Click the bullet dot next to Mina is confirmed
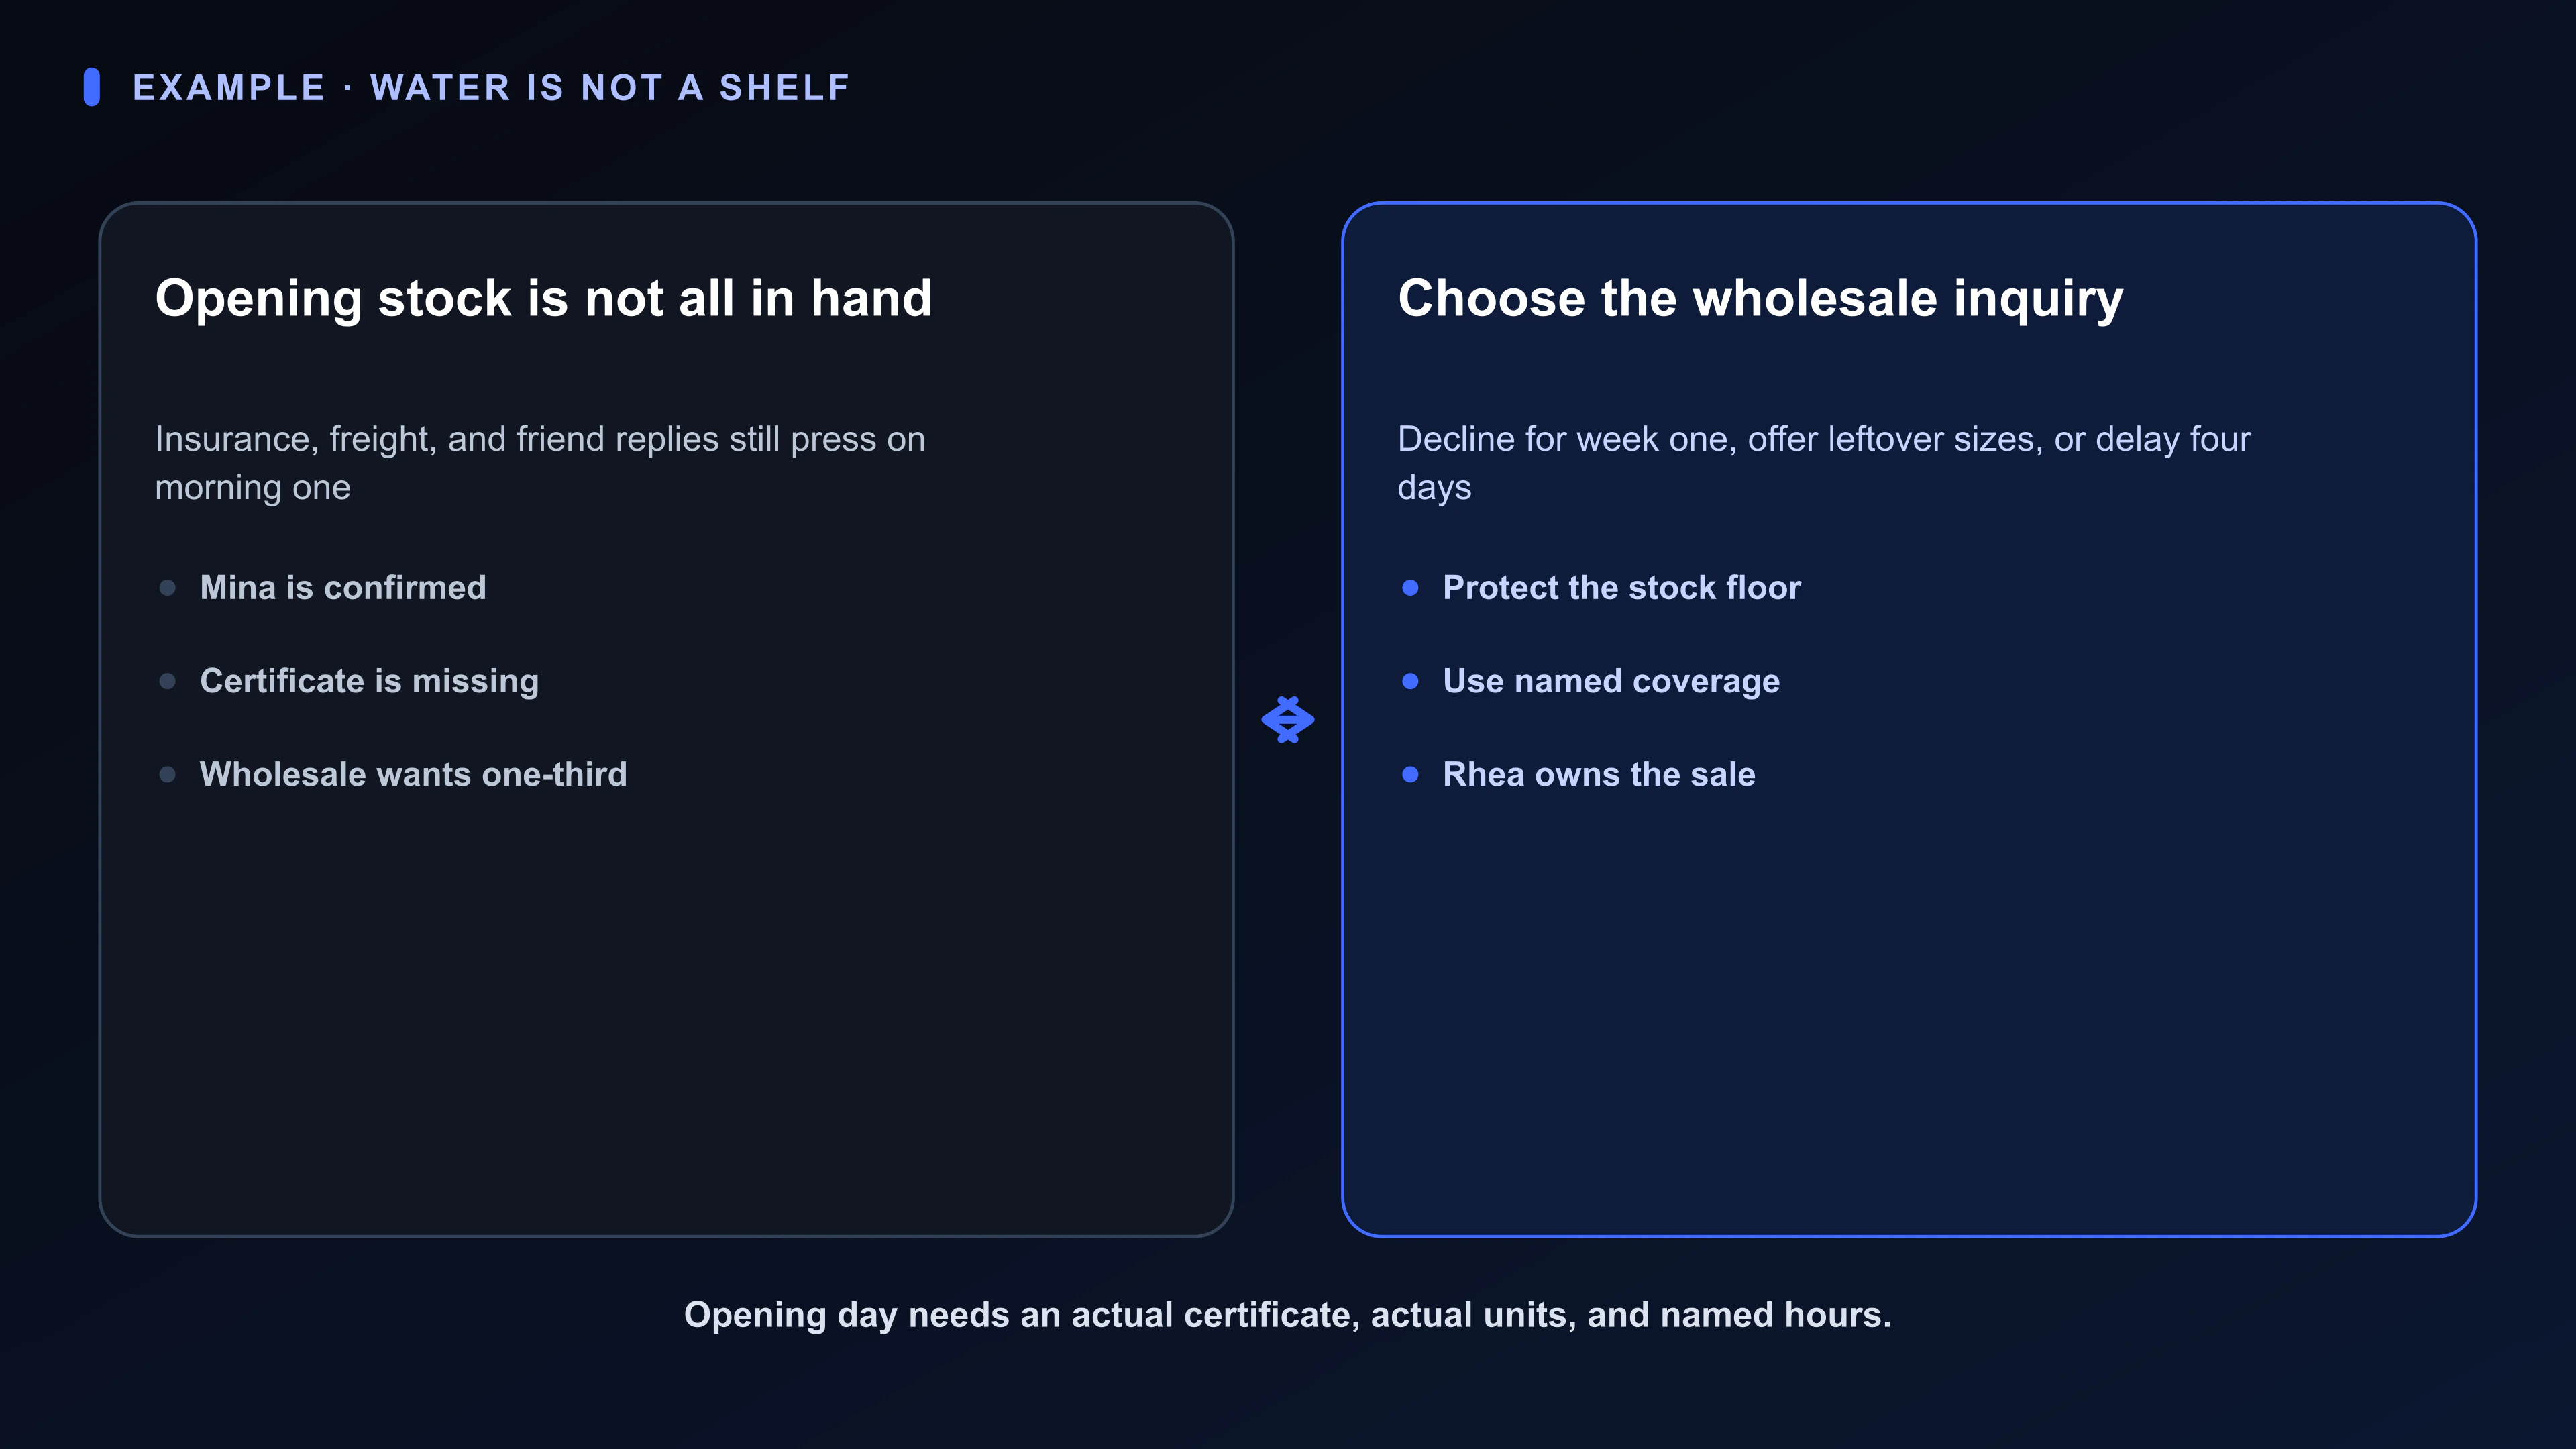The width and height of the screenshot is (2576, 1449). pyautogui.click(x=167, y=588)
